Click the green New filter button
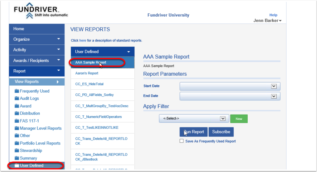Image resolution: width=317 pixels, height=172 pixels. [239, 119]
